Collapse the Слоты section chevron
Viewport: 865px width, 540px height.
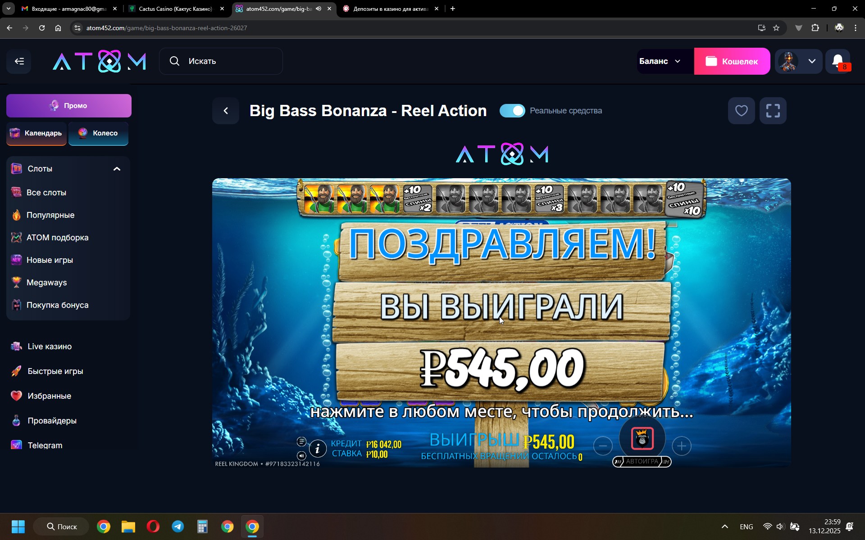[117, 169]
